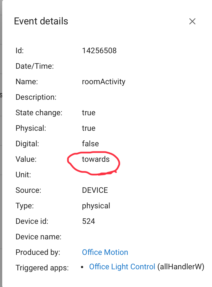Click the 'Device name:' label
Image resolution: width=212 pixels, height=287 pixels.
(38, 237)
